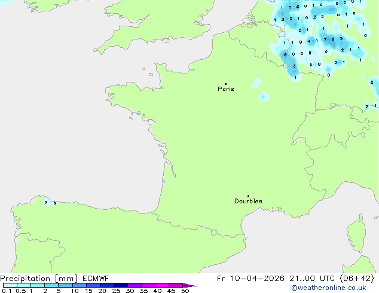
Task: Pick the 2–5 mm legend swatch
Action: (x=51, y=285)
